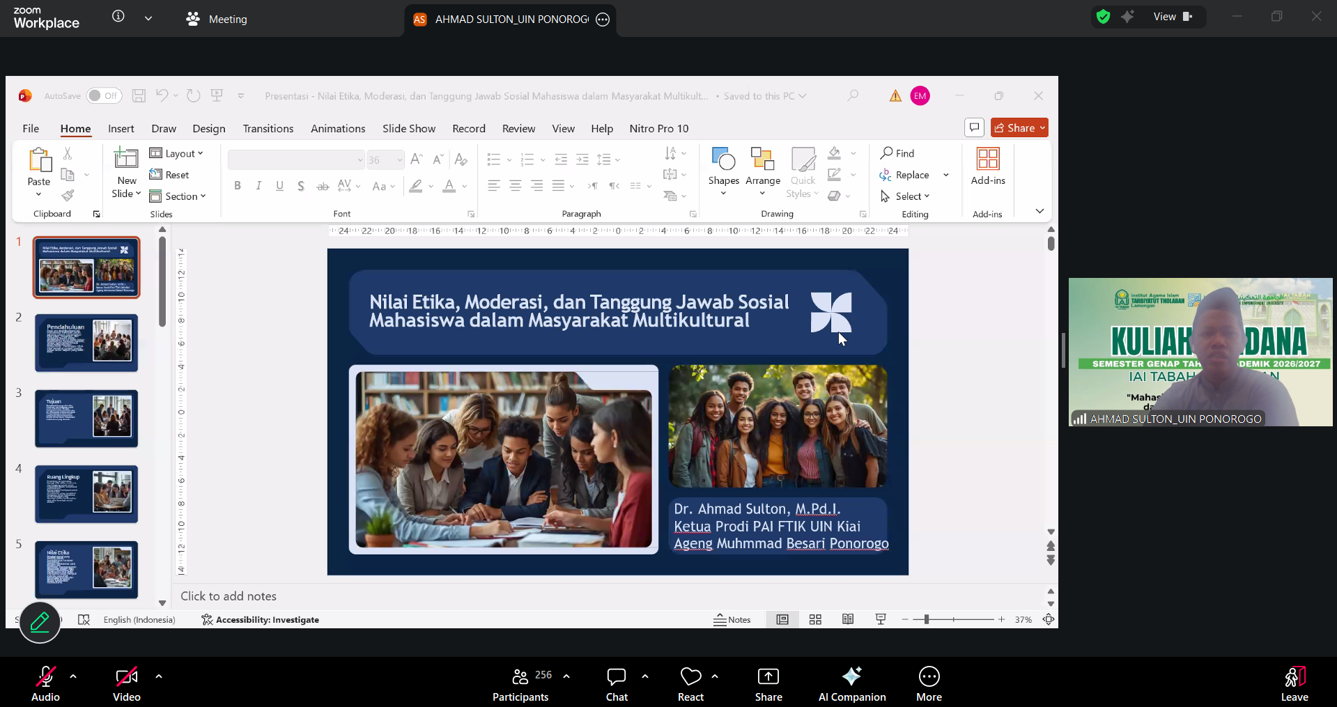The image size is (1337, 707).
Task: Expand the Audio options arrow
Action: click(x=73, y=676)
